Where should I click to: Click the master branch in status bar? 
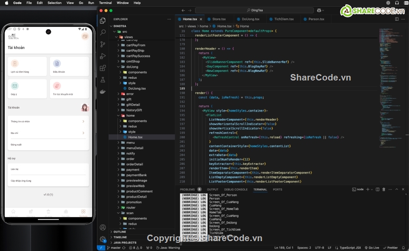[114, 248]
